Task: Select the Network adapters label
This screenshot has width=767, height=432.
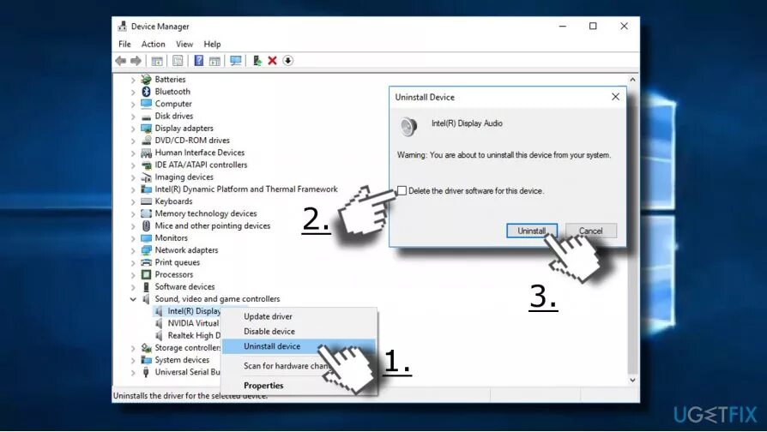Action: [x=186, y=250]
